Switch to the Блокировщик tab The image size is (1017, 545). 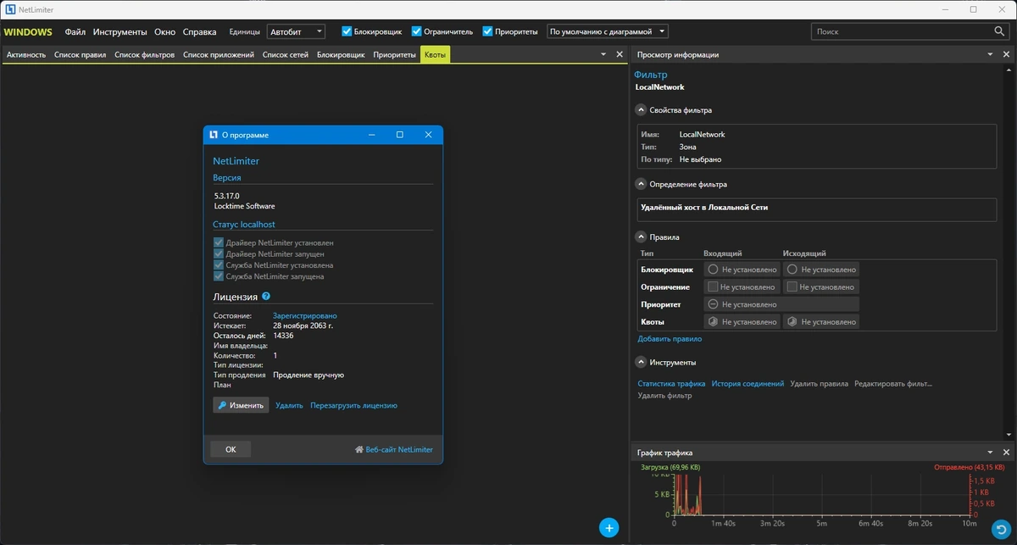click(x=341, y=54)
